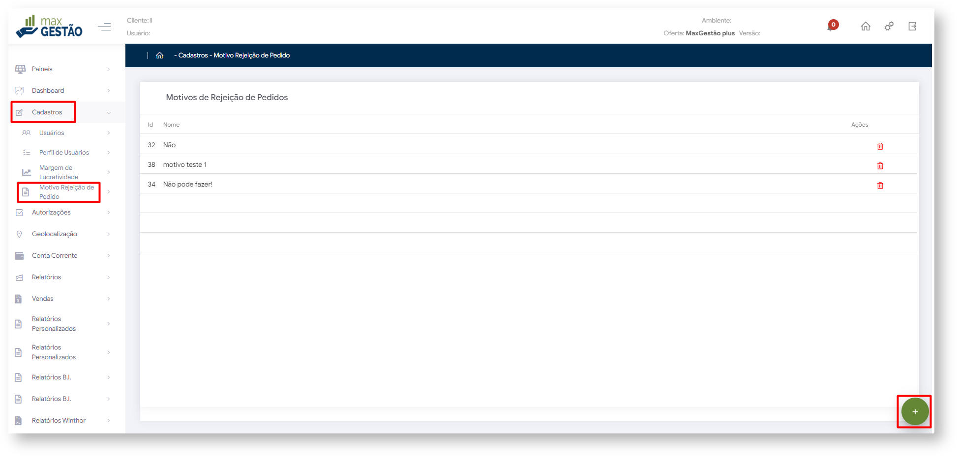
Task: Toggle the sidebar with the hamburger menu icon
Action: [x=104, y=27]
